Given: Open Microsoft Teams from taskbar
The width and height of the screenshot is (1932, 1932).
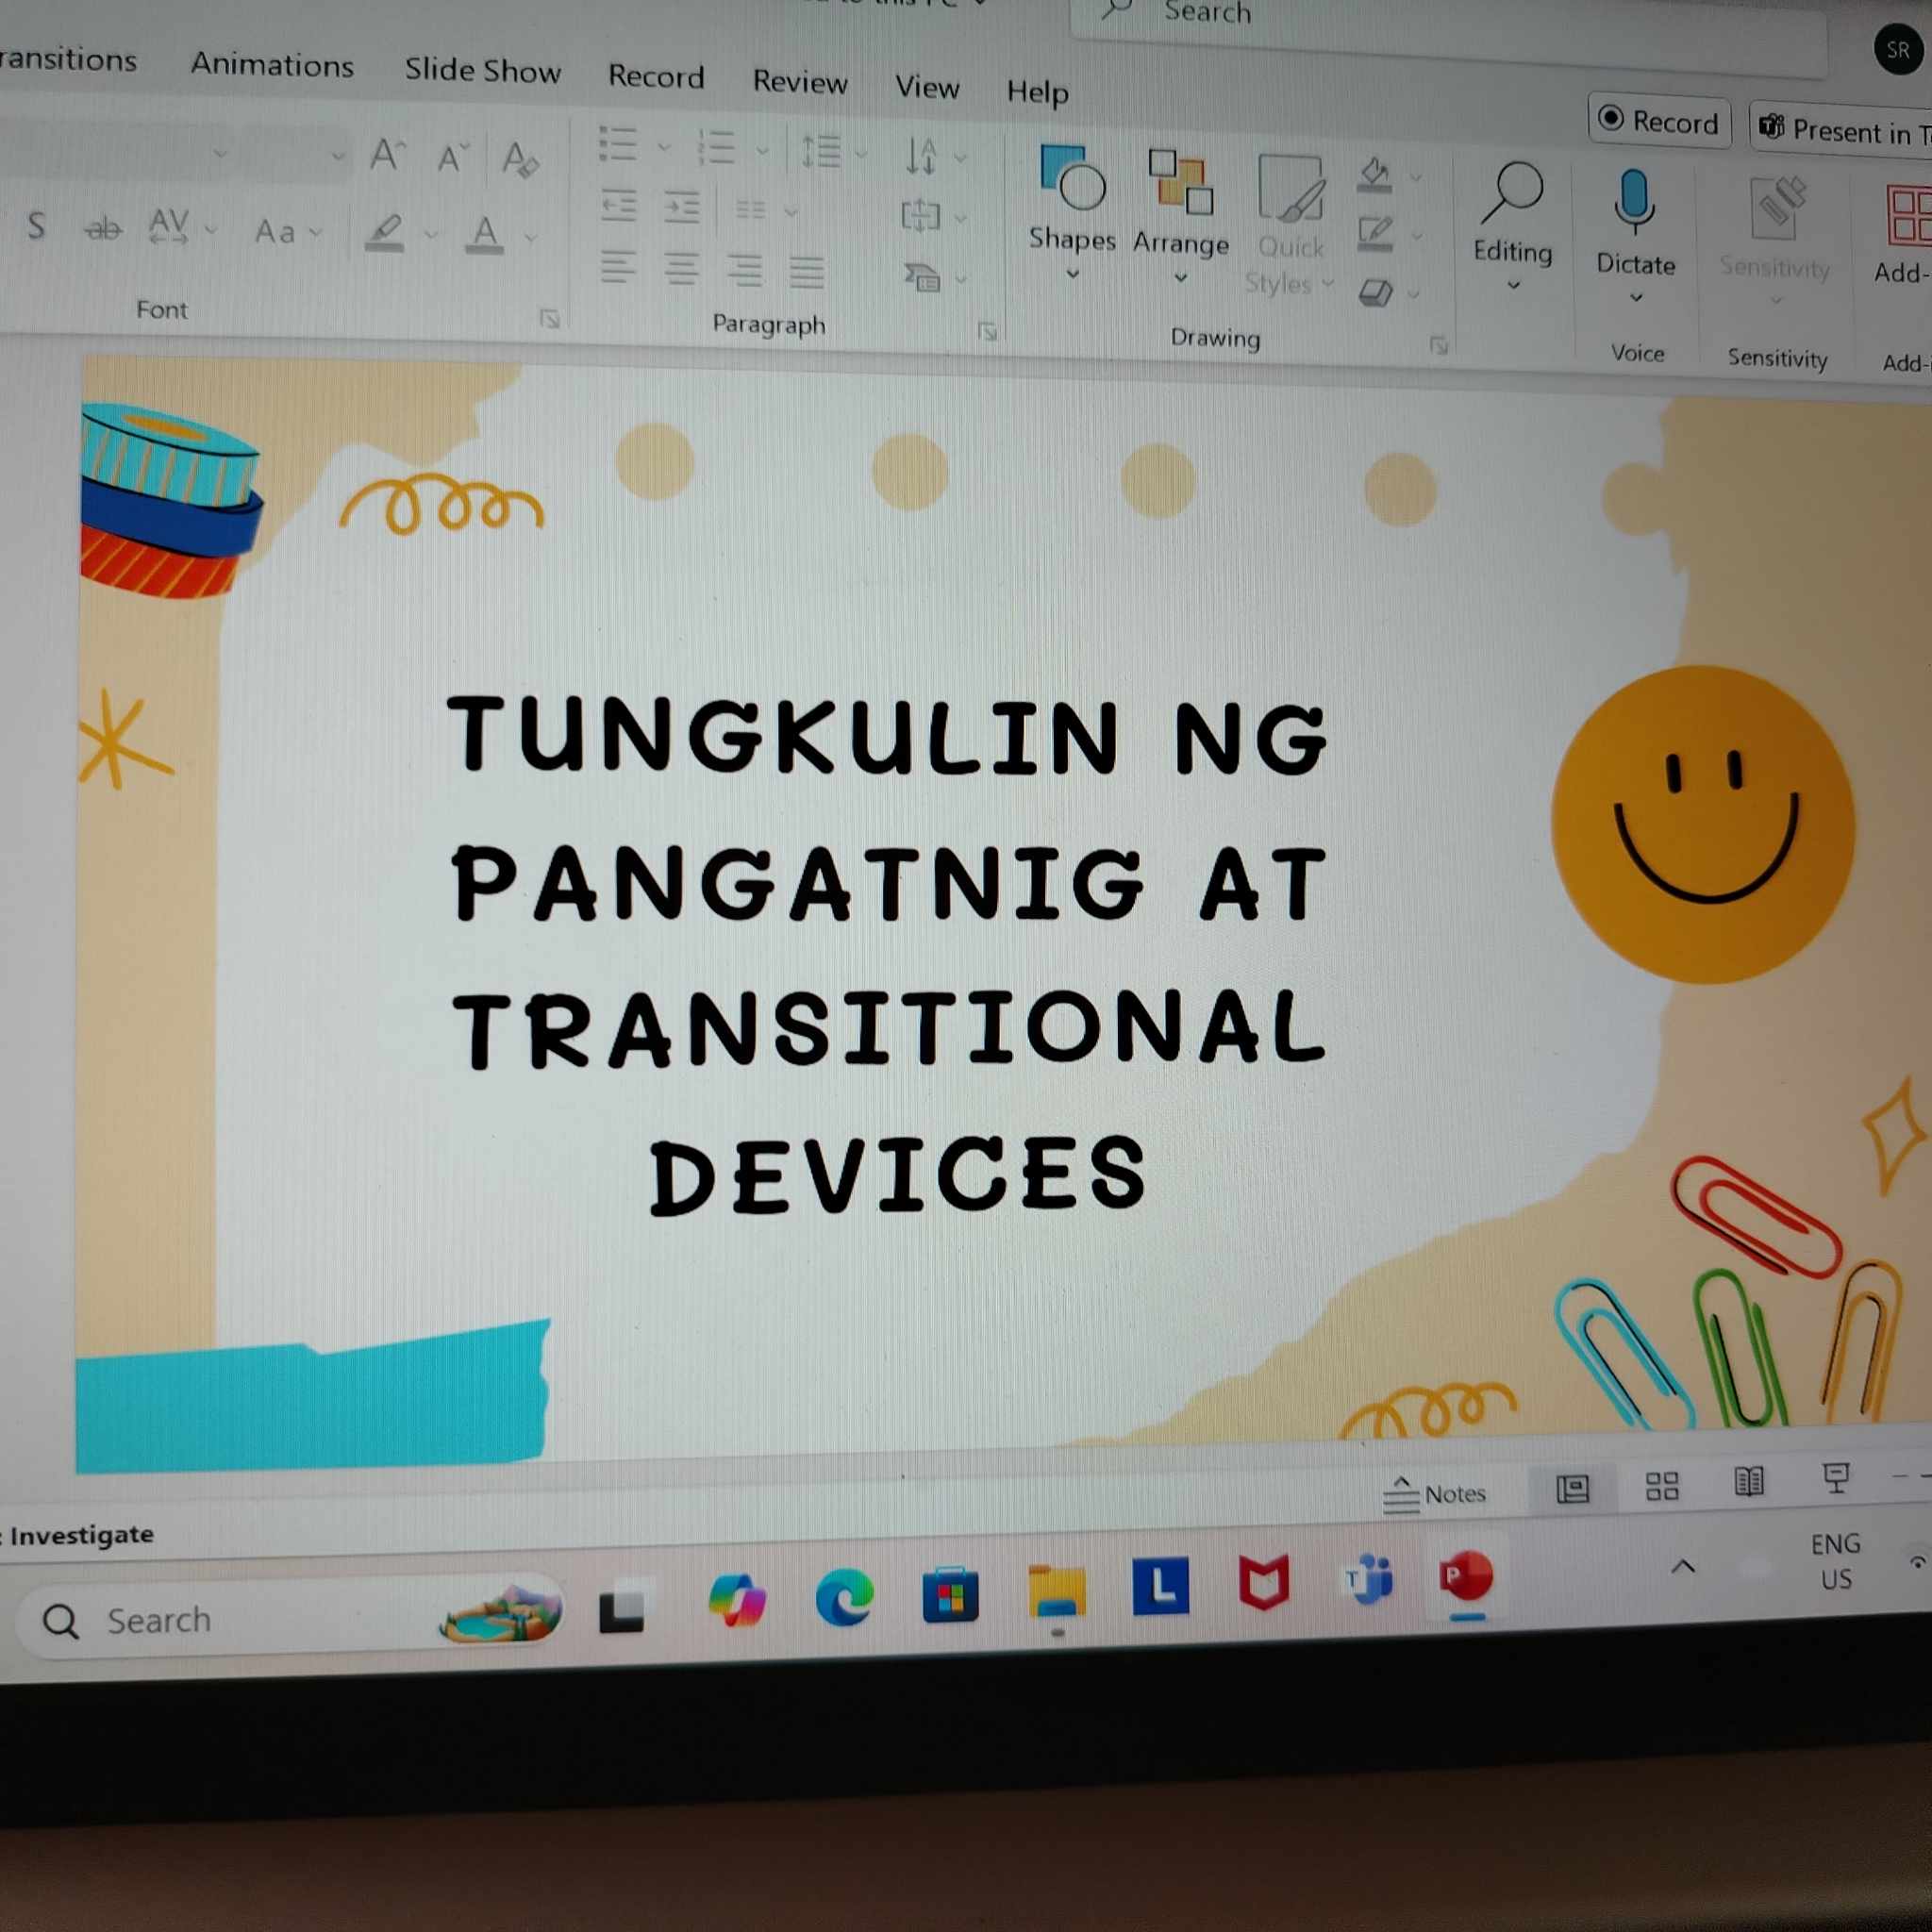Looking at the screenshot, I should tap(1370, 1581).
